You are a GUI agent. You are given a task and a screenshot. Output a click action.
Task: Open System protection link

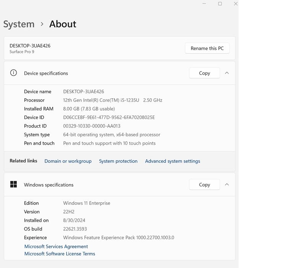coord(118,161)
